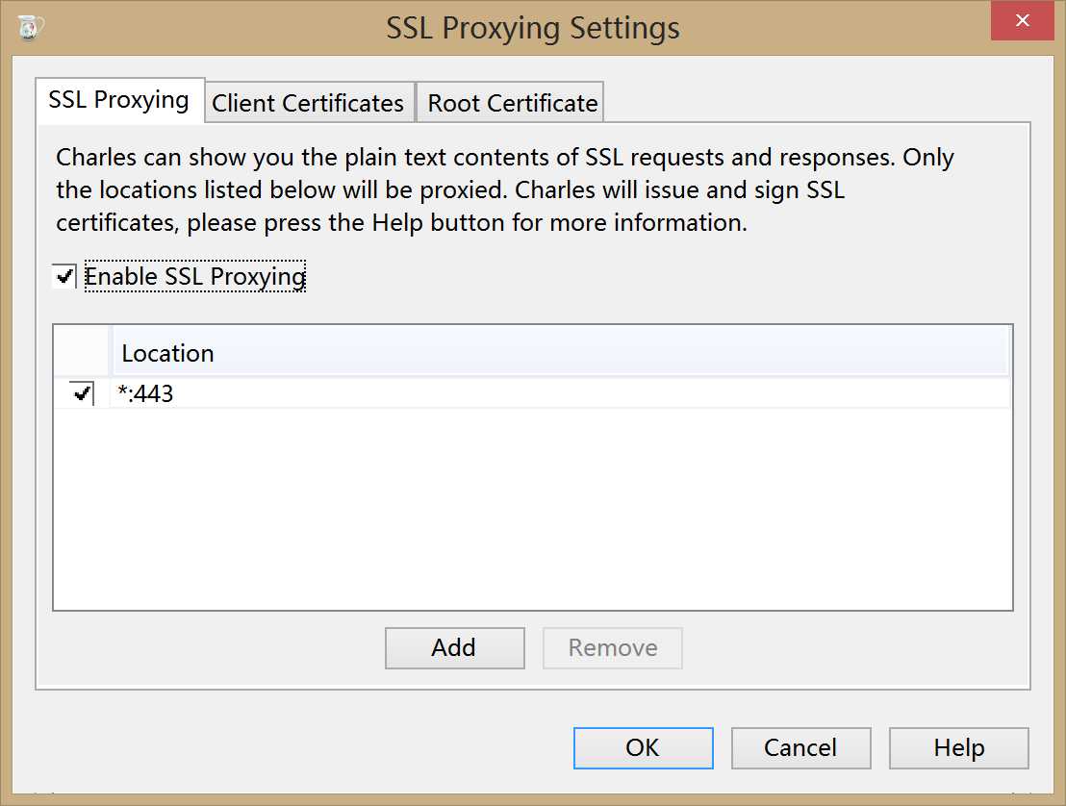Uncheck the *:443 location checkbox
Screen dimensions: 1066x806
coord(83,393)
